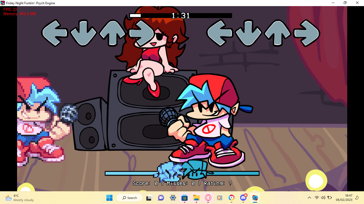364x204 pixels.
Task: Click the player's right arrow receptor
Action: point(306,33)
